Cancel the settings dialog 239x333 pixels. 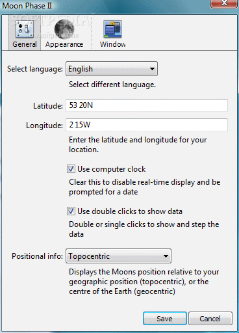click(210, 319)
